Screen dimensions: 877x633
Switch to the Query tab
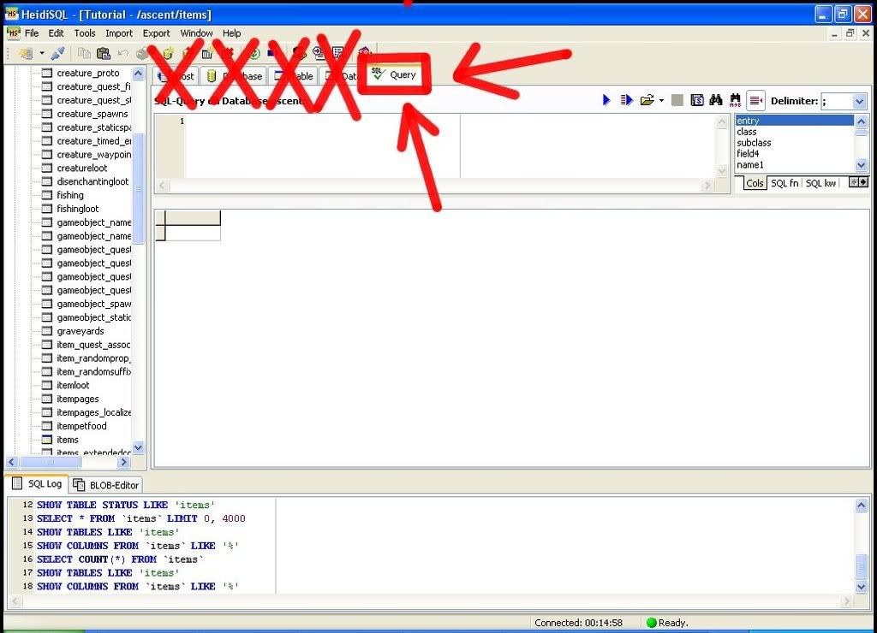pyautogui.click(x=394, y=74)
